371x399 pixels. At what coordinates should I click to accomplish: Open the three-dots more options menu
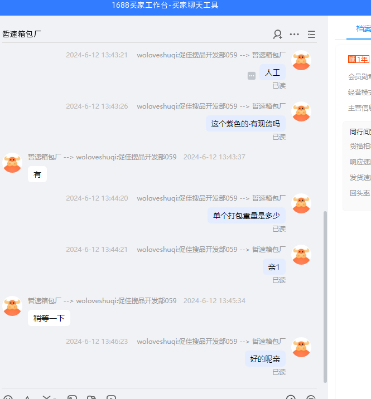coord(295,35)
